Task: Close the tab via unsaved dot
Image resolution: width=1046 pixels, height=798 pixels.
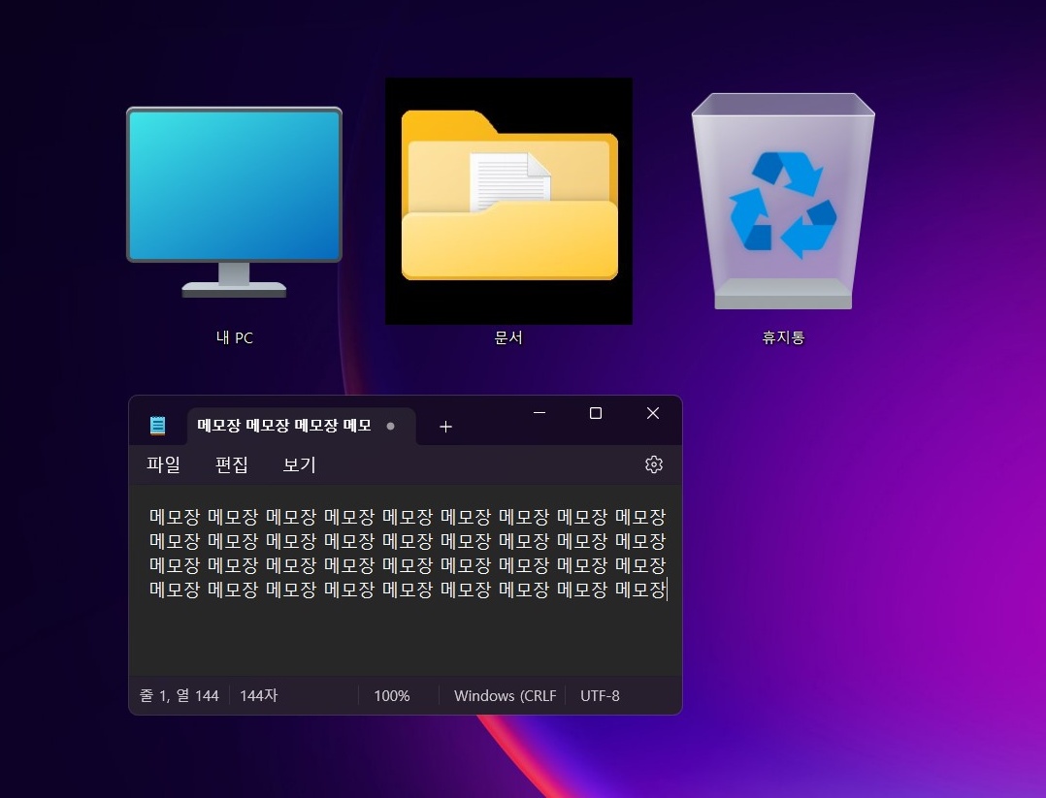Action: [390, 426]
